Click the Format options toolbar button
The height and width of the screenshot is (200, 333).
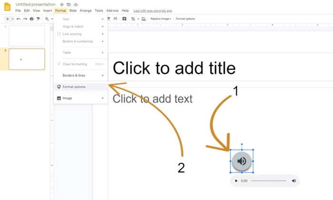point(186,19)
